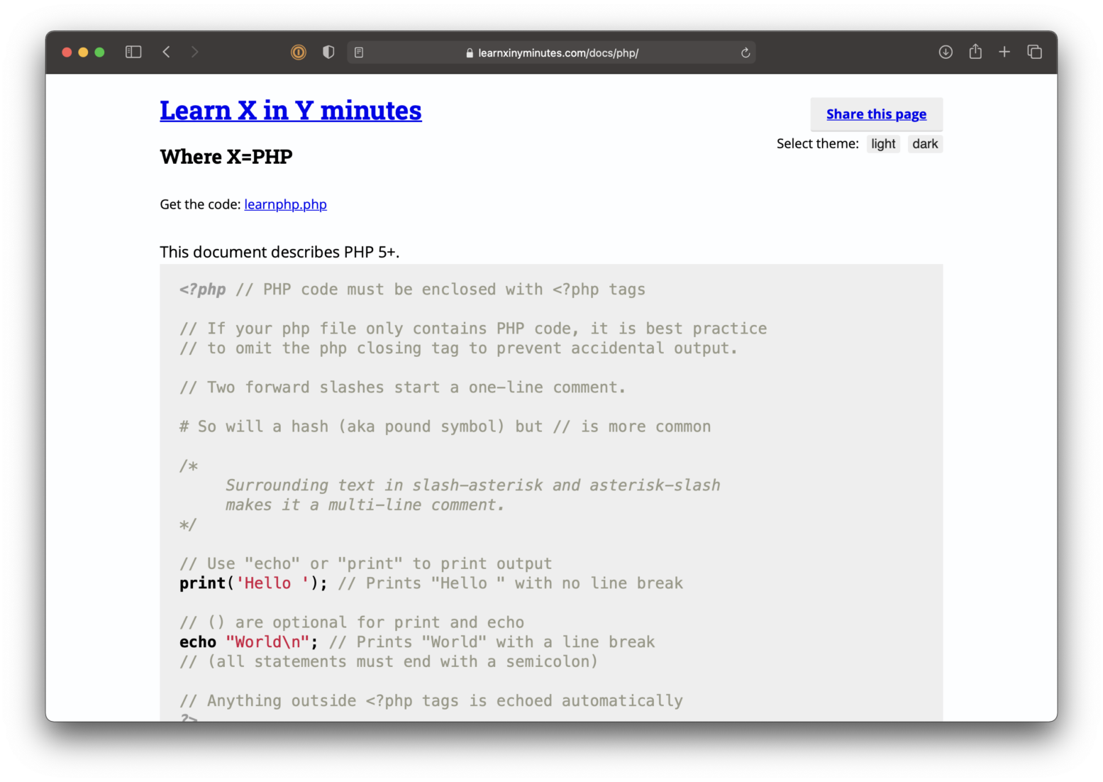The width and height of the screenshot is (1103, 782).
Task: Toggle the Safari sidebar
Action: 133,52
